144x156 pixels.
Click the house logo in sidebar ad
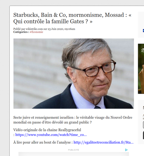click(x=143, y=50)
